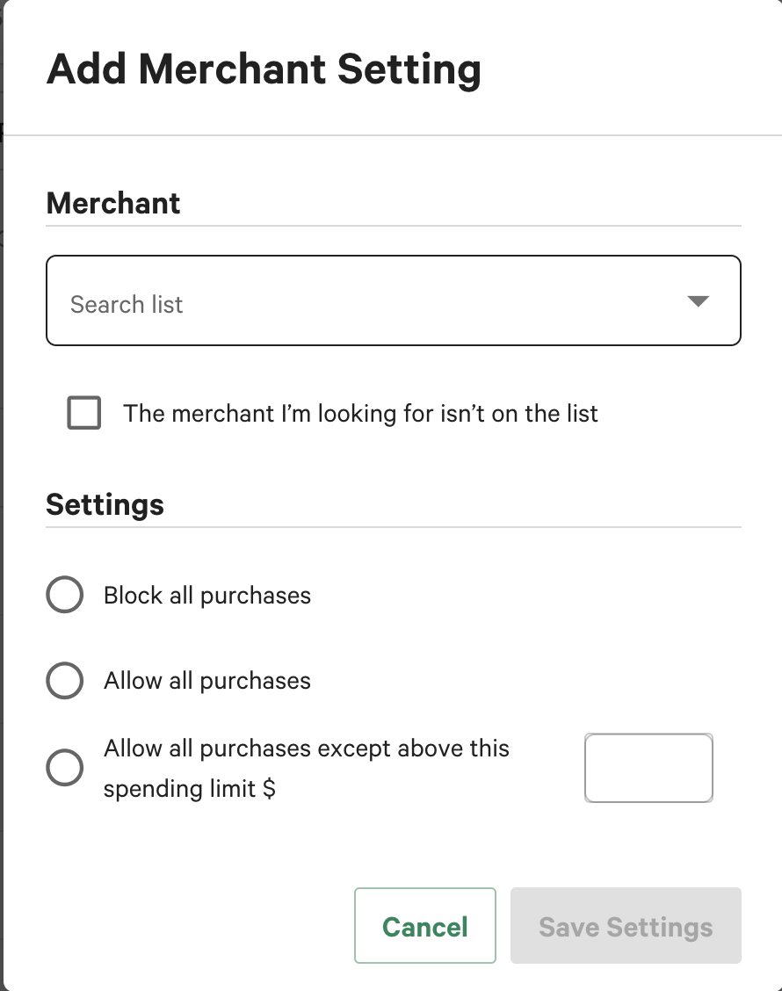
Task: Select the Allow all purchases radio button
Action: [x=64, y=681]
